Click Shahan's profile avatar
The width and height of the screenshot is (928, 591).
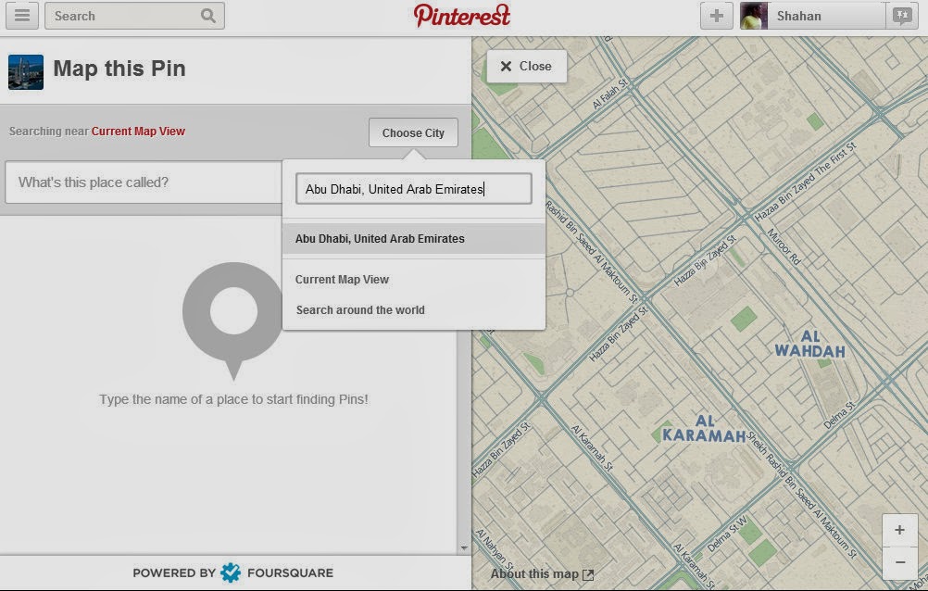[x=754, y=16]
